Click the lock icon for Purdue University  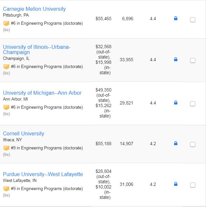pos(175,184)
